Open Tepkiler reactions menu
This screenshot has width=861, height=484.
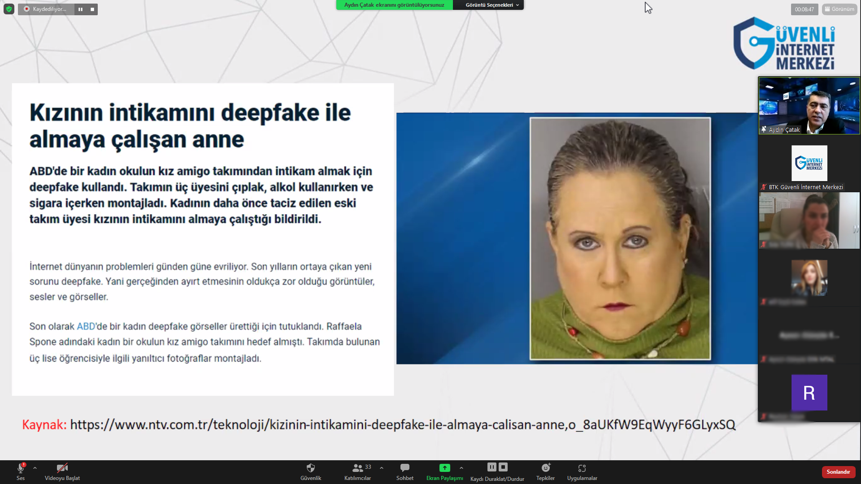click(545, 471)
